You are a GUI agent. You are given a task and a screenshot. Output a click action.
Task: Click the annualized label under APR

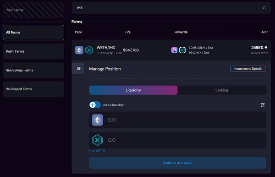click(259, 53)
